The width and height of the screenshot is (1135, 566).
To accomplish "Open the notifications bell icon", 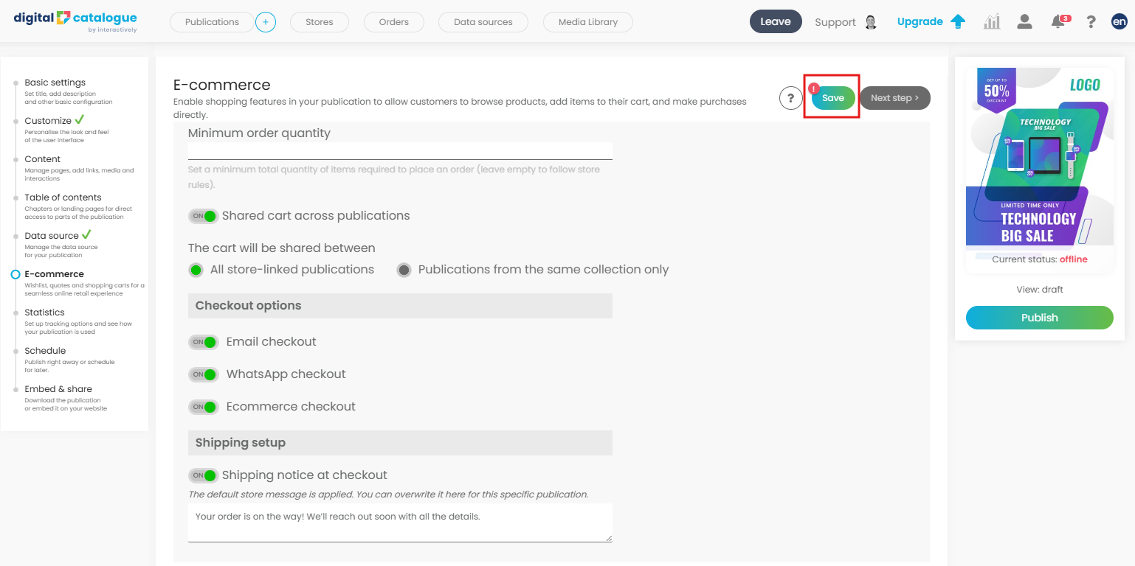I will click(x=1058, y=22).
